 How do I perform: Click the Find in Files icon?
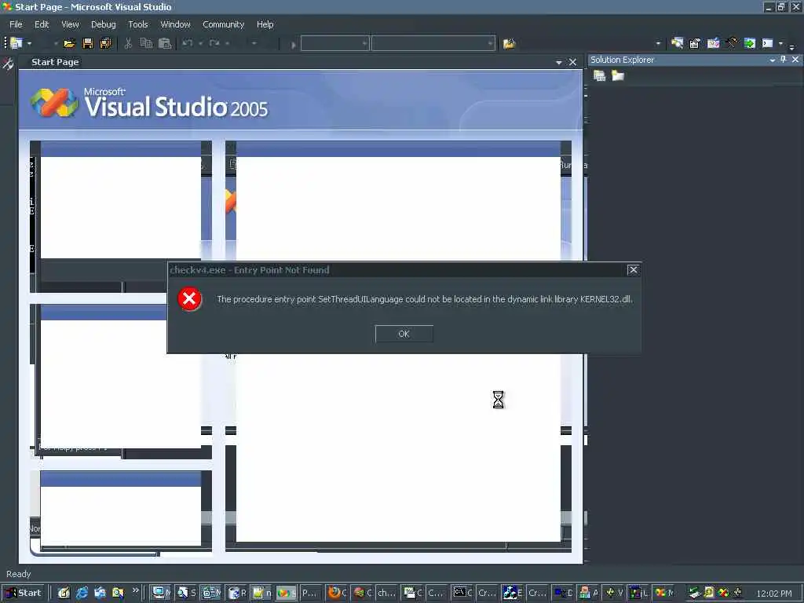pos(509,44)
